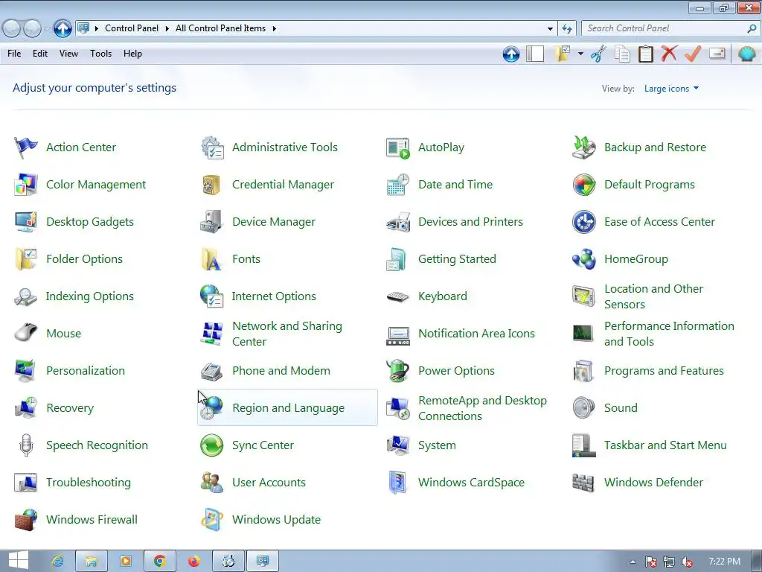
Task: Open the Programs and Features link
Action: [664, 371]
